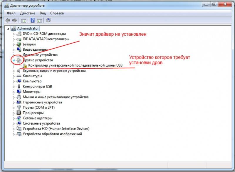The height and width of the screenshot is (172, 235).
Task: Expand the Батареи node arrow
Action: 14,44
